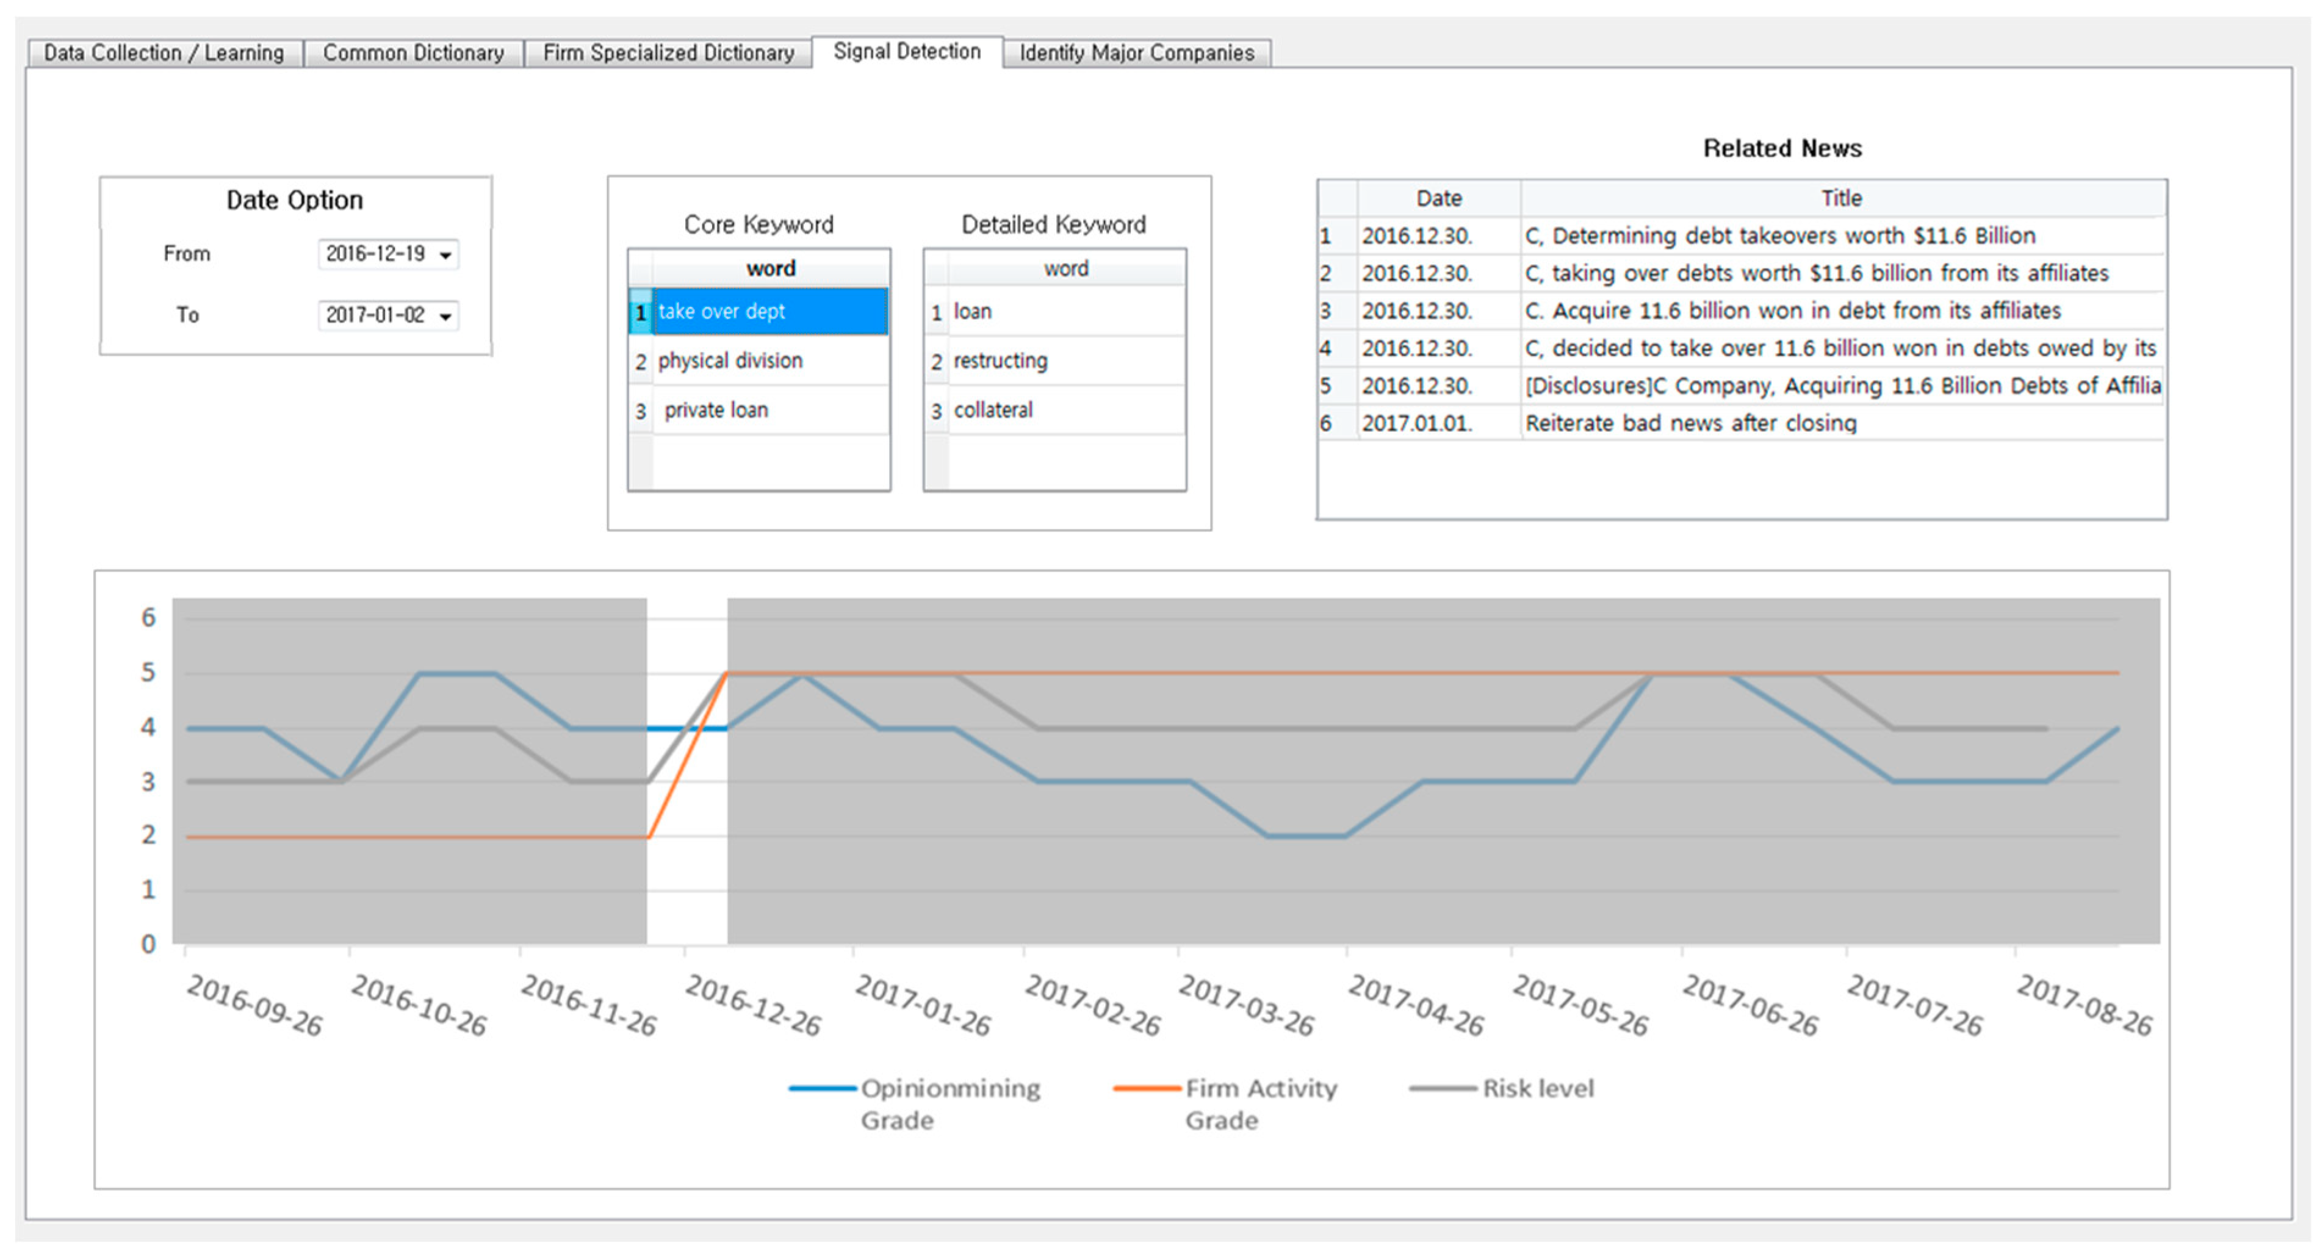Click the Related News Date column header
This screenshot has width=2320, height=1259.
(1438, 198)
